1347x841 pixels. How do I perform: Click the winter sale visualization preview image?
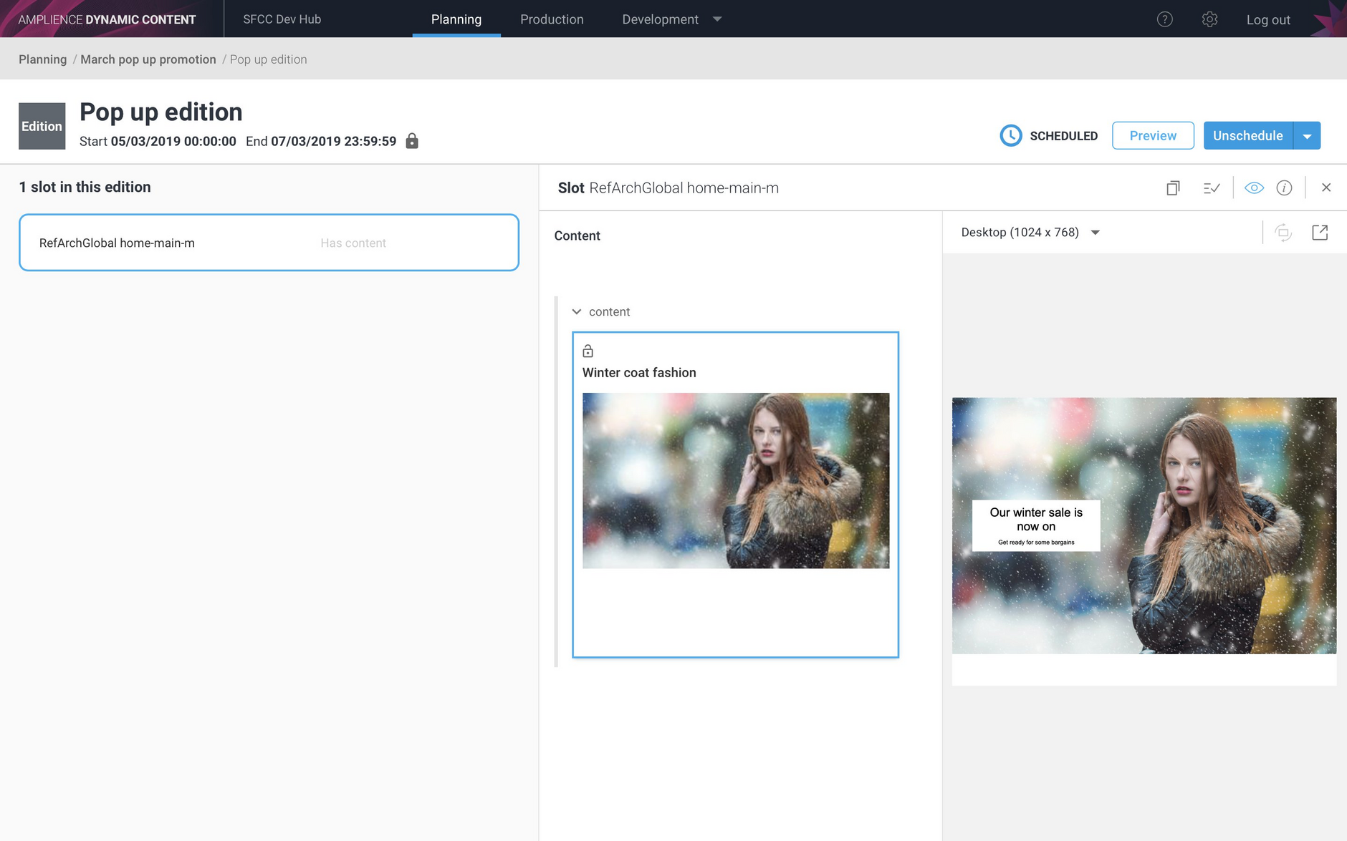pos(1144,525)
